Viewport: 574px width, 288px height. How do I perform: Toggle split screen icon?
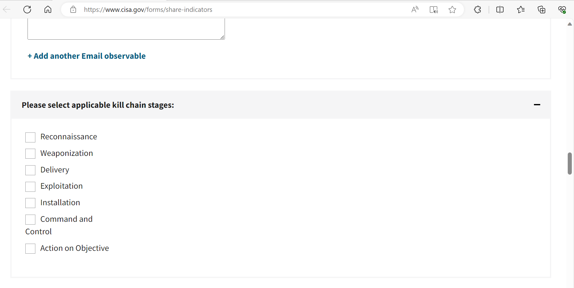coord(500,10)
